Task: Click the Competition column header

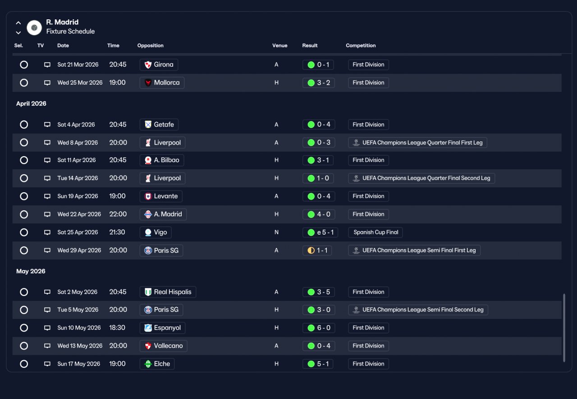Action: coord(361,45)
